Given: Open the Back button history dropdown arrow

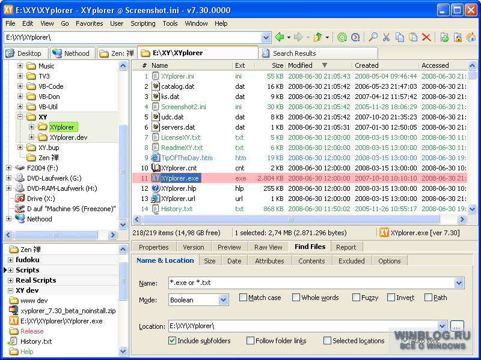Looking at the screenshot, I should point(289,38).
